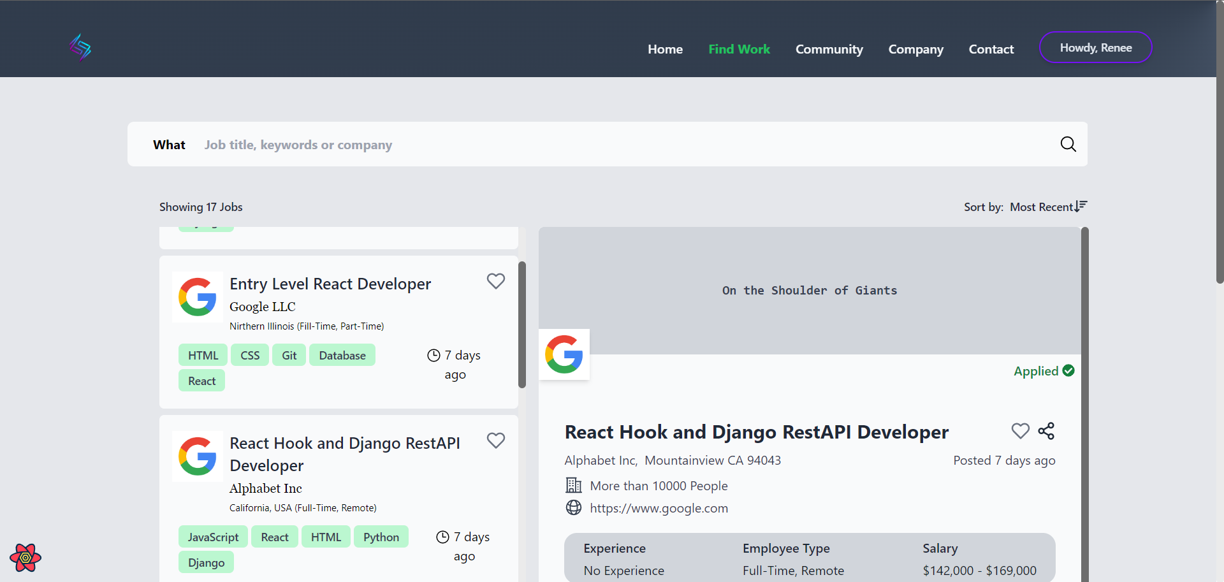Click the page scrollbar thumb
The height and width of the screenshot is (582, 1224).
[1220, 142]
